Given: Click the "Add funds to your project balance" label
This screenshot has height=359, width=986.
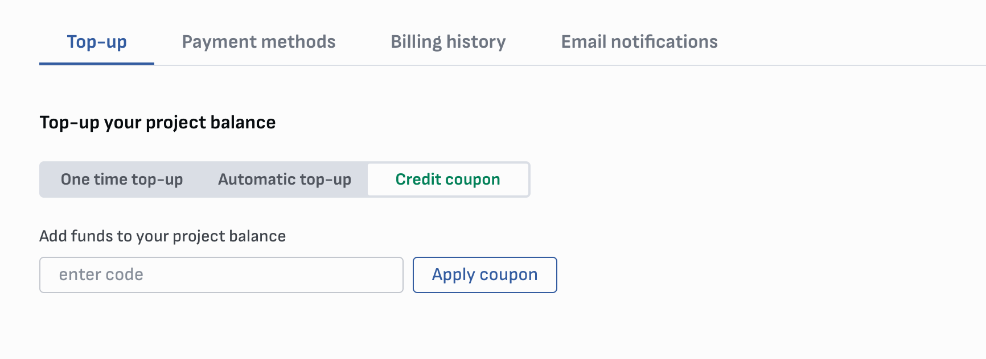Looking at the screenshot, I should [163, 236].
